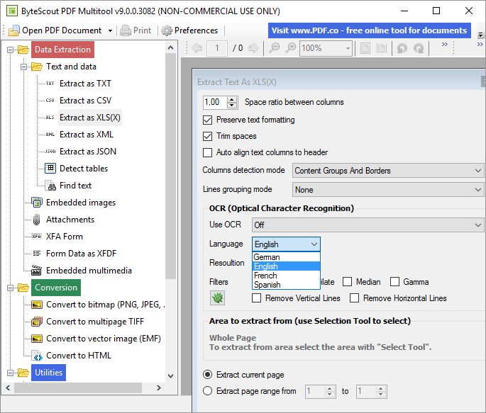Close the Language combo box

314,244
